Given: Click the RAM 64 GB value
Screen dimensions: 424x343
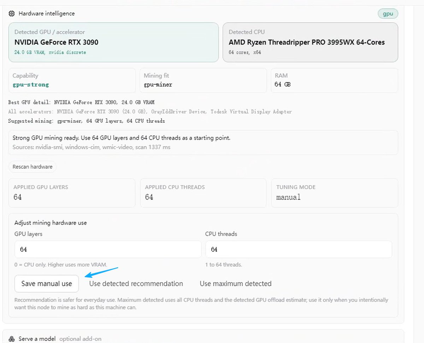Looking at the screenshot, I should click(282, 85).
